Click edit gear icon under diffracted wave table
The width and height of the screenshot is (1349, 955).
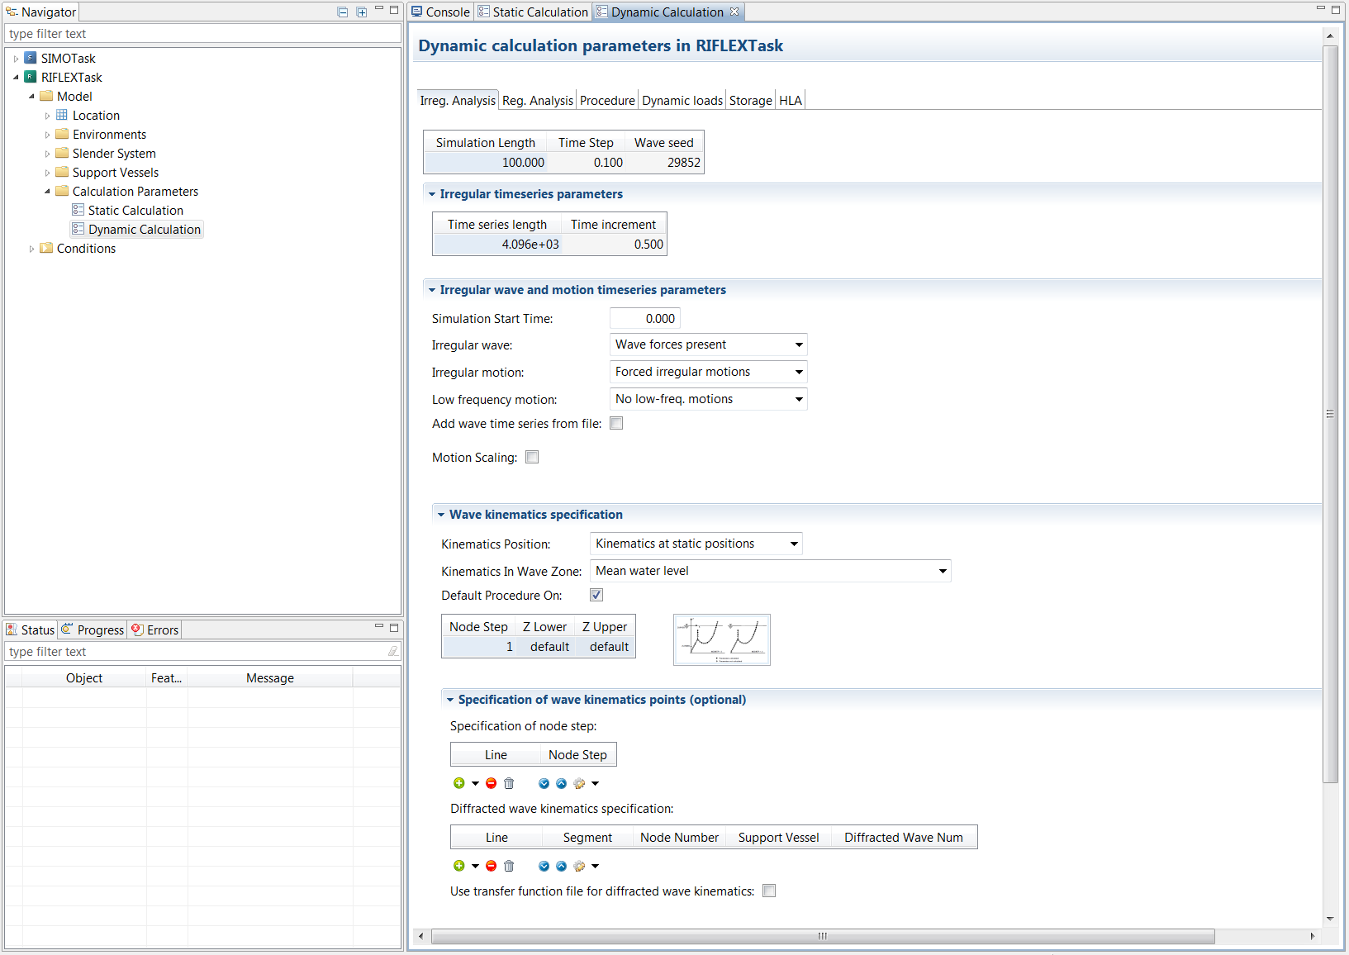tap(579, 866)
